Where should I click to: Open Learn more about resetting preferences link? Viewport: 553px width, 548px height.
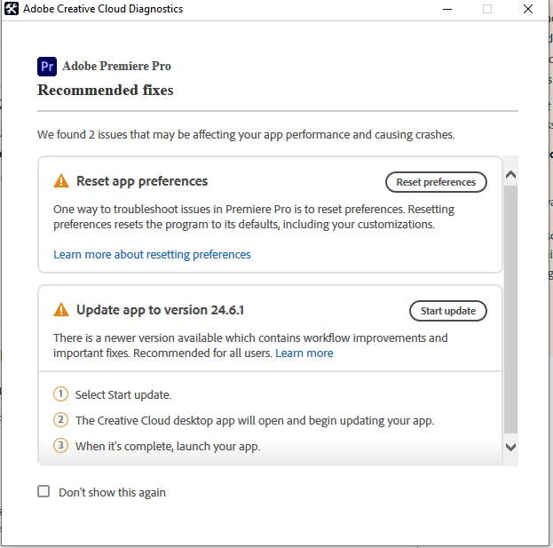[x=152, y=254]
